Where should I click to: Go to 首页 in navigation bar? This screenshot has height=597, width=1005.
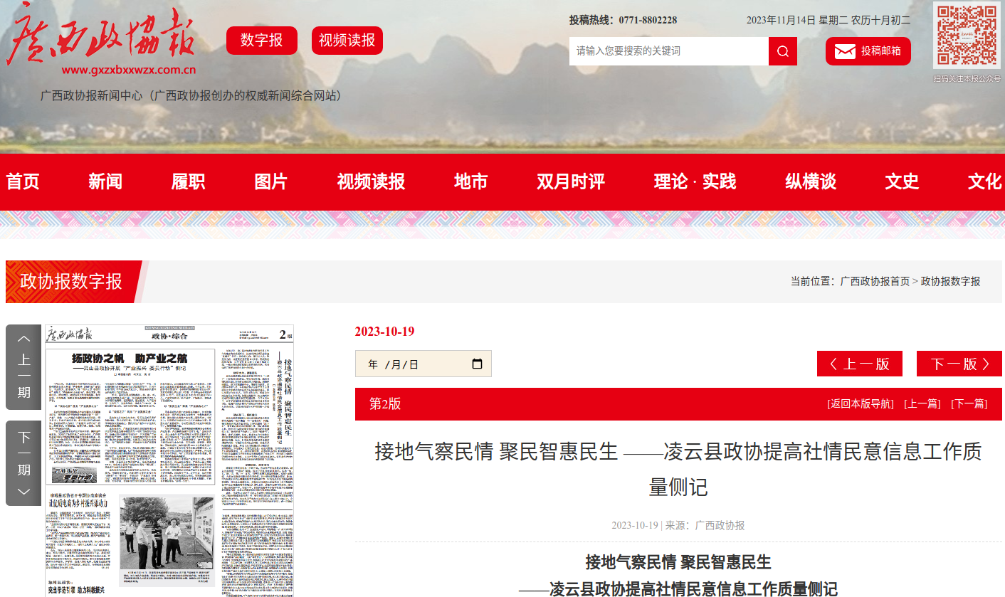pyautogui.click(x=23, y=181)
